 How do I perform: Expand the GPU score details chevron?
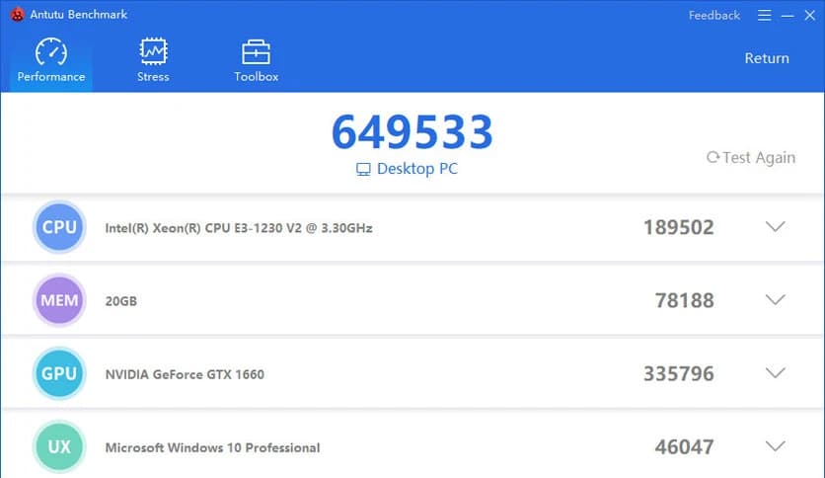pos(775,372)
